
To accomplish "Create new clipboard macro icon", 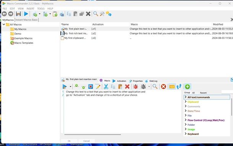I will pyautogui.click(x=55, y=14).
